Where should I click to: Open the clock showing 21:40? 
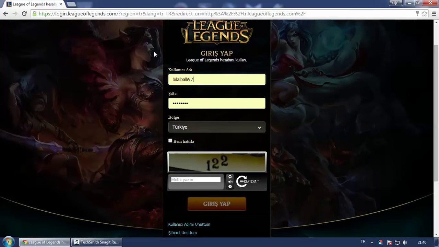[422, 243]
